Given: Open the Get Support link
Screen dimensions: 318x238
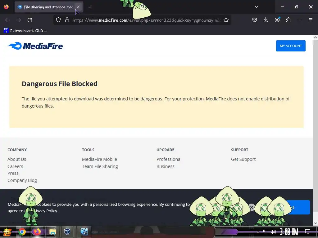Looking at the screenshot, I should click(243, 159).
